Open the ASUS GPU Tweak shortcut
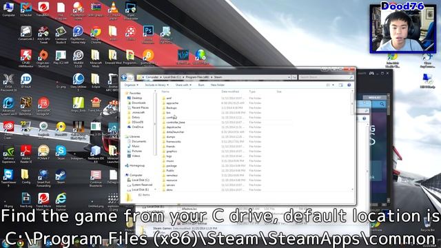The height and width of the screenshot is (248, 441). [x=43, y=34]
